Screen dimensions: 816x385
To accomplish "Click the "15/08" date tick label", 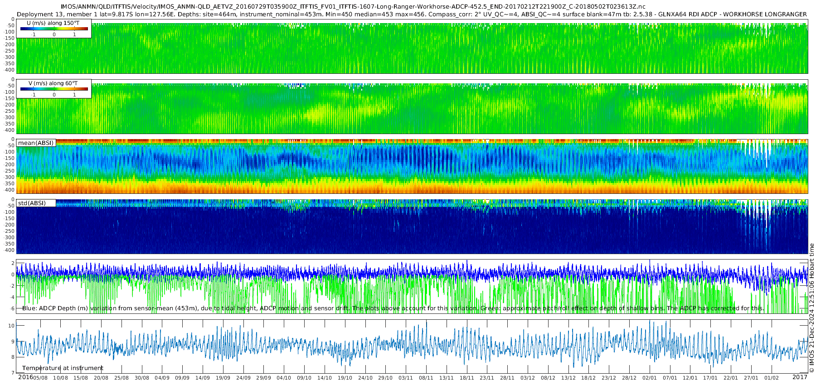I will (81, 378).
